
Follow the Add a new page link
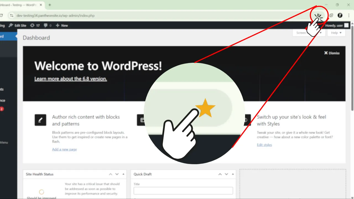(x=64, y=149)
